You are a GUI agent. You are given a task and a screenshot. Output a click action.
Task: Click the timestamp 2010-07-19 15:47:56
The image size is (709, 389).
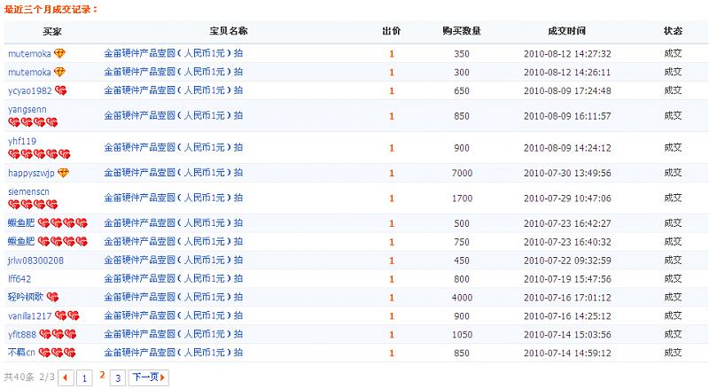(x=567, y=279)
